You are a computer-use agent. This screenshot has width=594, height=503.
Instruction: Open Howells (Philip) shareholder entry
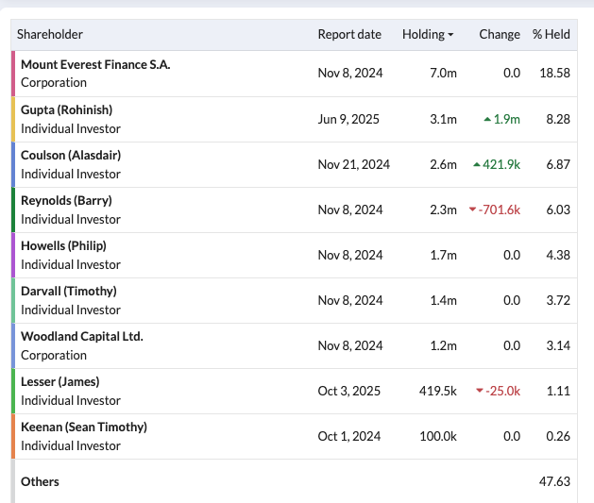coord(63,246)
